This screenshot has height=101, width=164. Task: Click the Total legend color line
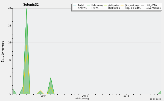click(75, 5)
